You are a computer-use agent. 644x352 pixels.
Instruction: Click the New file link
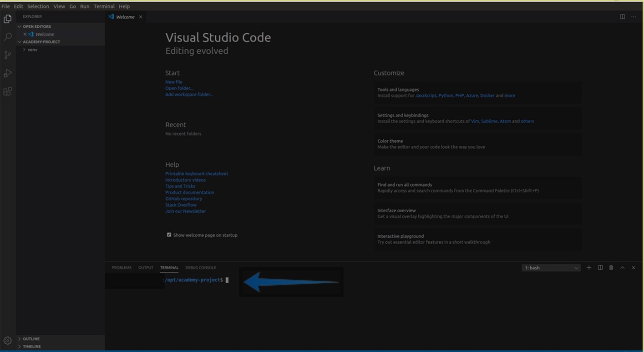click(174, 82)
